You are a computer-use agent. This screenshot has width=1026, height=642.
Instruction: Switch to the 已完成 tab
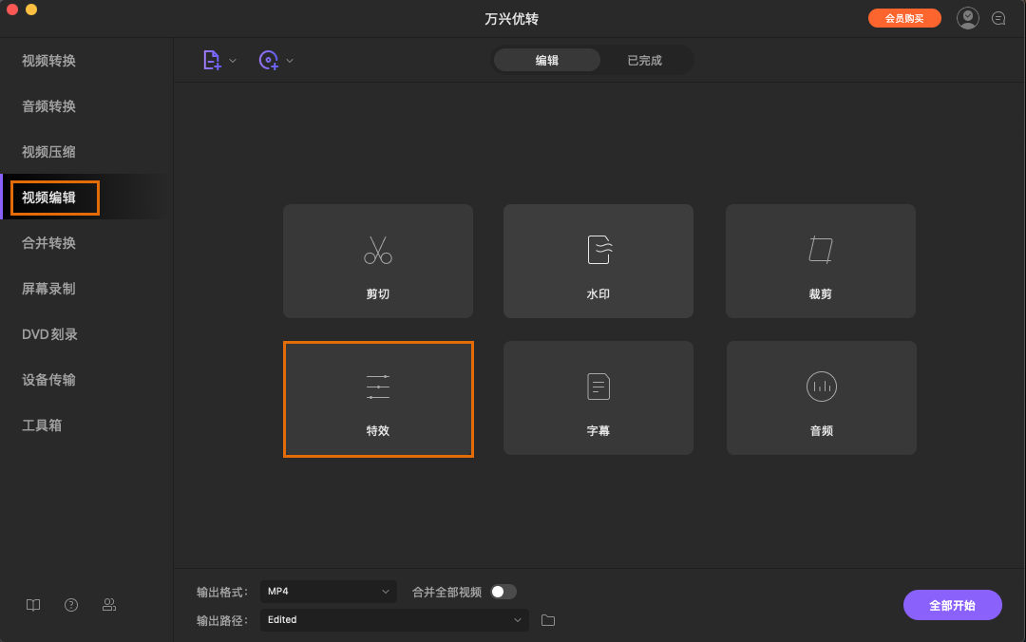(645, 58)
